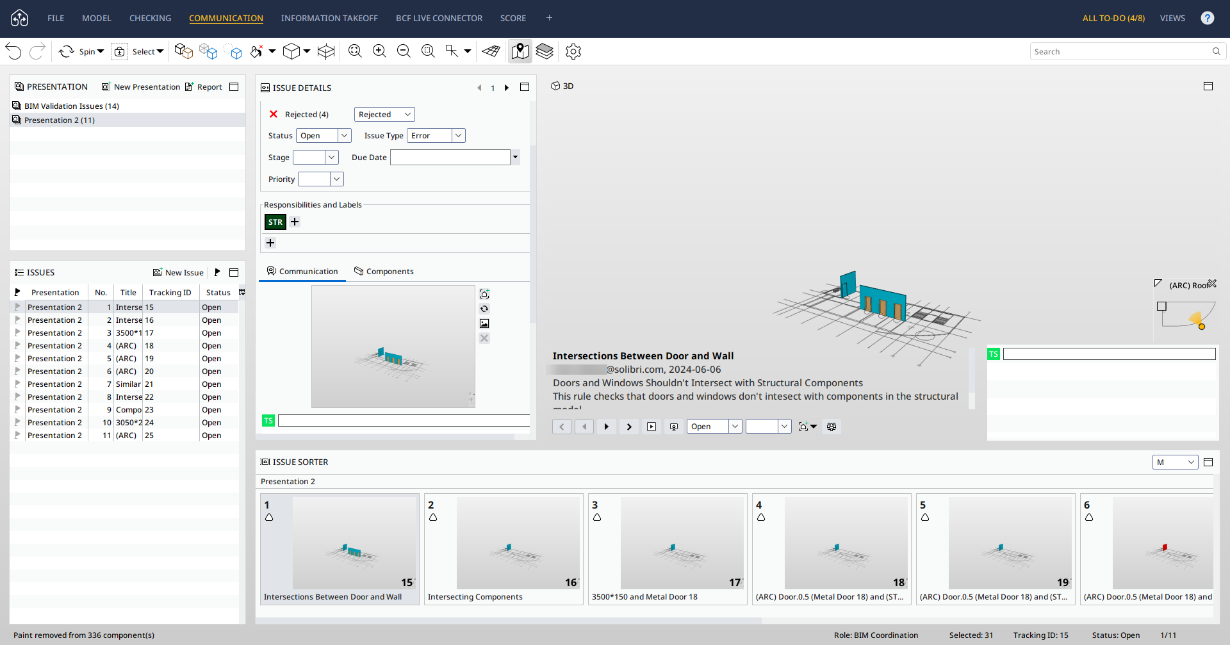Open the Priority dropdown
This screenshot has height=645, width=1230.
point(336,179)
